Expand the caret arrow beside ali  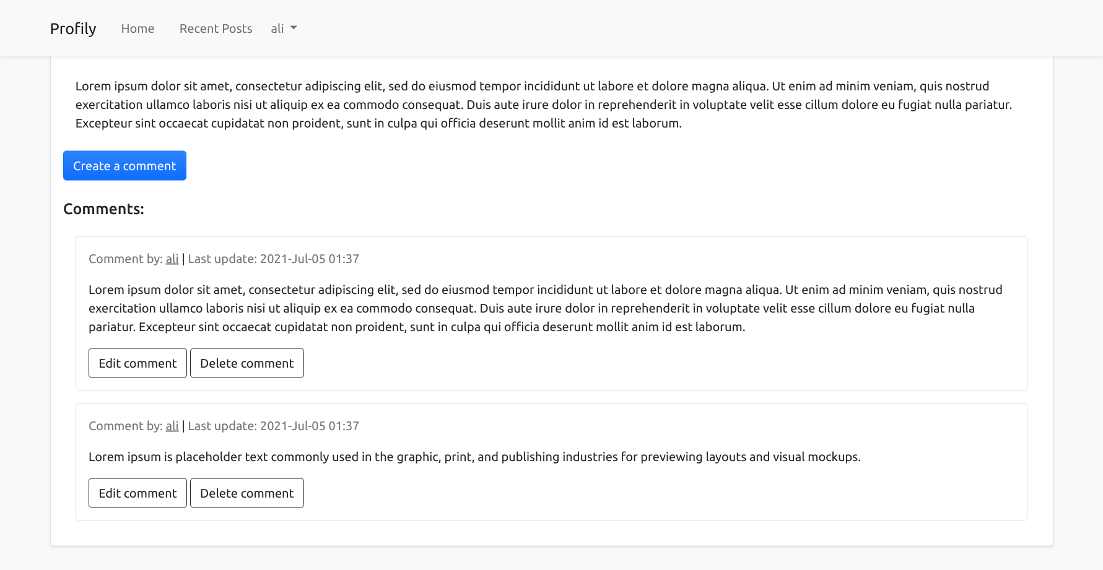[x=294, y=28]
